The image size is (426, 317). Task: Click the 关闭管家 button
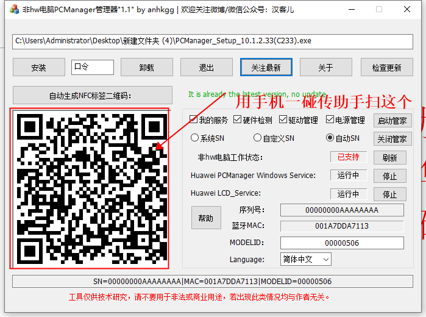392,139
